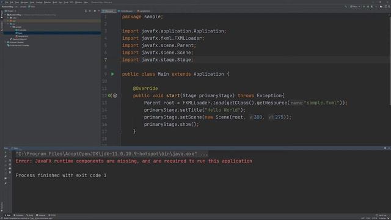Open the File menu
Viewport: 391px width, 220px height.
point(7,2)
